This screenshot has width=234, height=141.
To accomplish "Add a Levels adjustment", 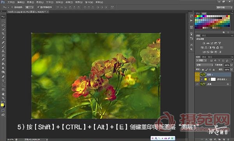I will 208,43.
